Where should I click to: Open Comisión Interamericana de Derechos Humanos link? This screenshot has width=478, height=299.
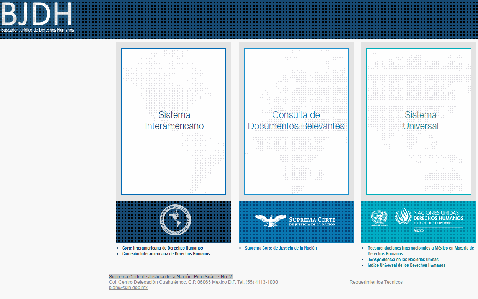coord(166,254)
